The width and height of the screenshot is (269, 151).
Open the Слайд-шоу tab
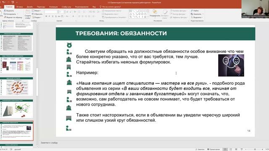click(66, 7)
